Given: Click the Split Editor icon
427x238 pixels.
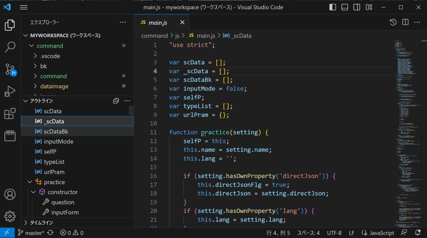Looking at the screenshot, I should click(x=405, y=22).
